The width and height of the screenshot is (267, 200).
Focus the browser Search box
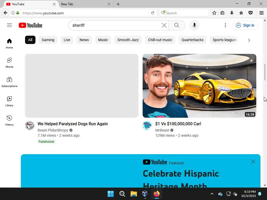click(x=184, y=13)
